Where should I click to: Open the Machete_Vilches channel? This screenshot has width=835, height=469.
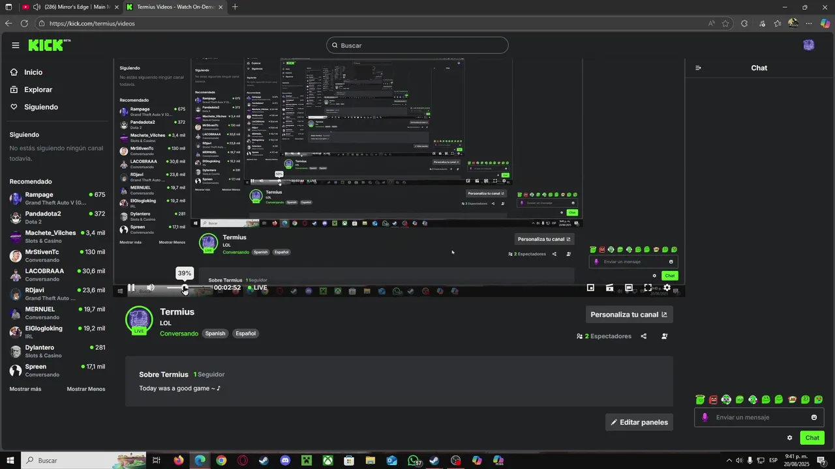(57, 236)
